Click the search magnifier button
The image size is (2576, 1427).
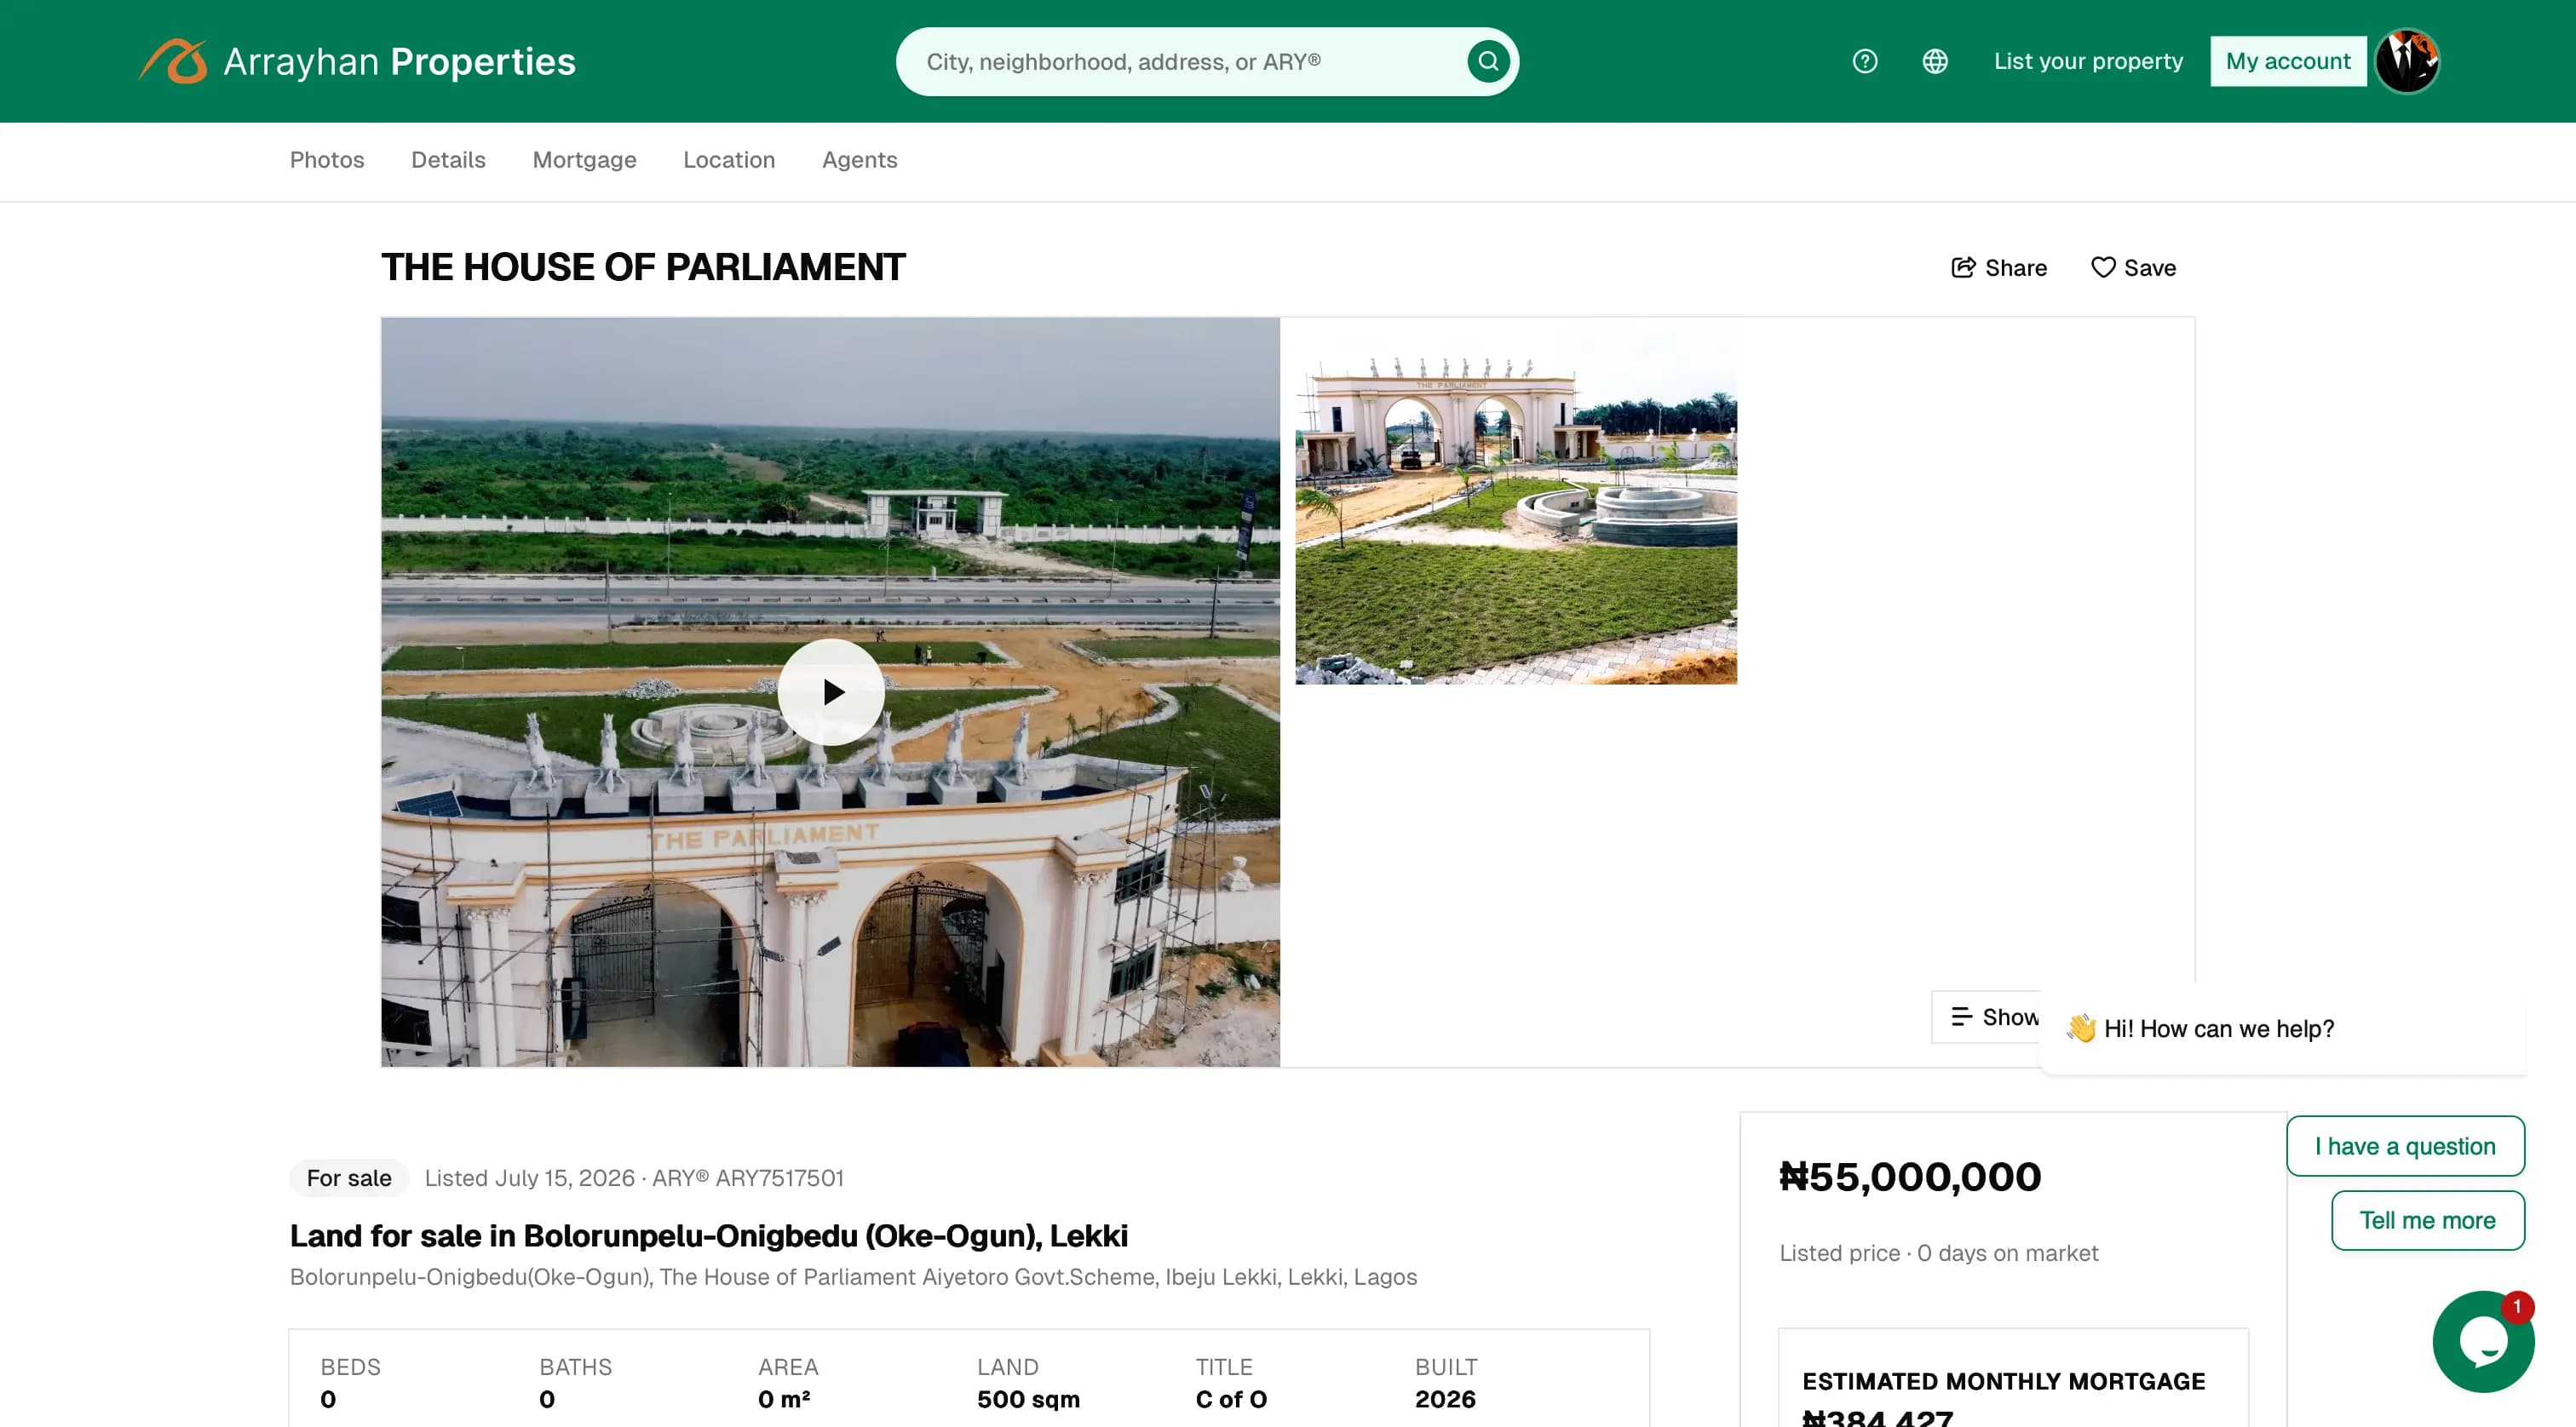pos(1488,61)
